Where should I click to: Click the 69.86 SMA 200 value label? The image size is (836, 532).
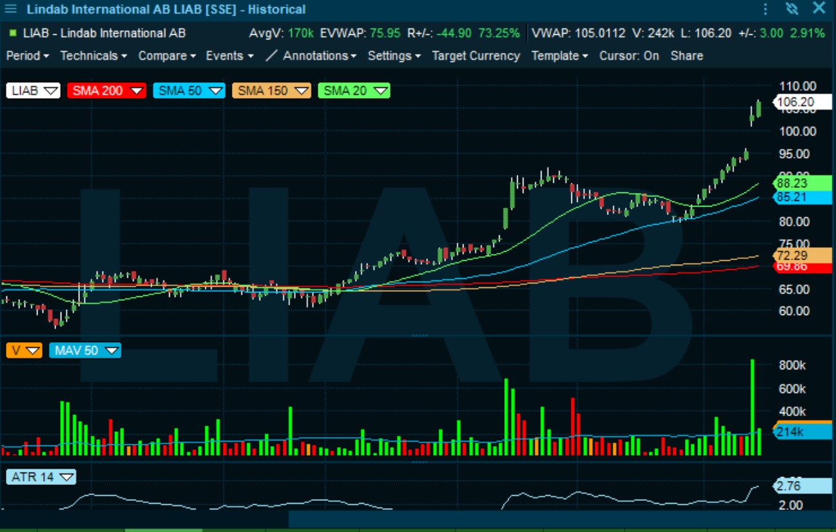coord(802,267)
